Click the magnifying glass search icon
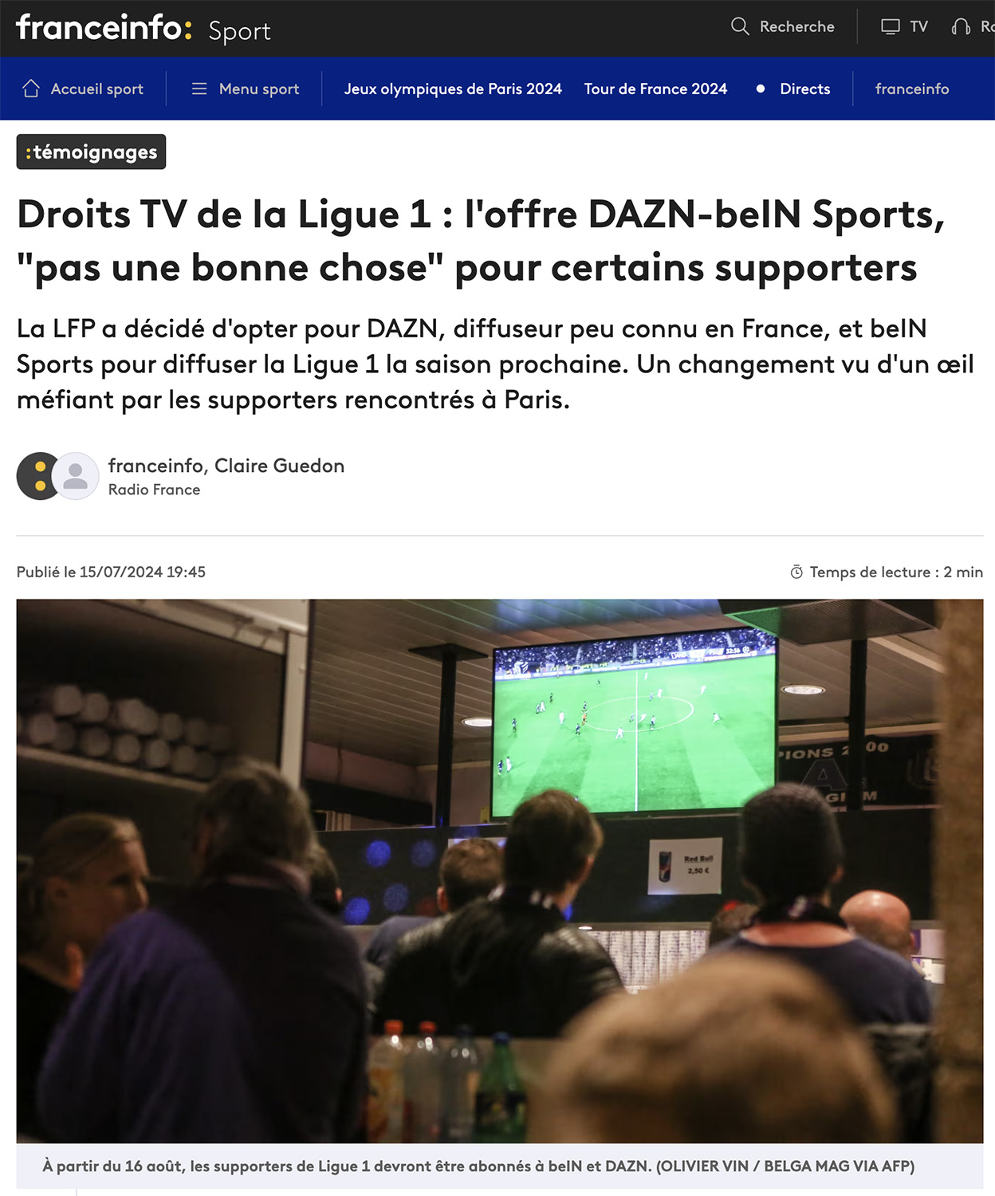Screen dimensions: 995x1196 (x=740, y=26)
